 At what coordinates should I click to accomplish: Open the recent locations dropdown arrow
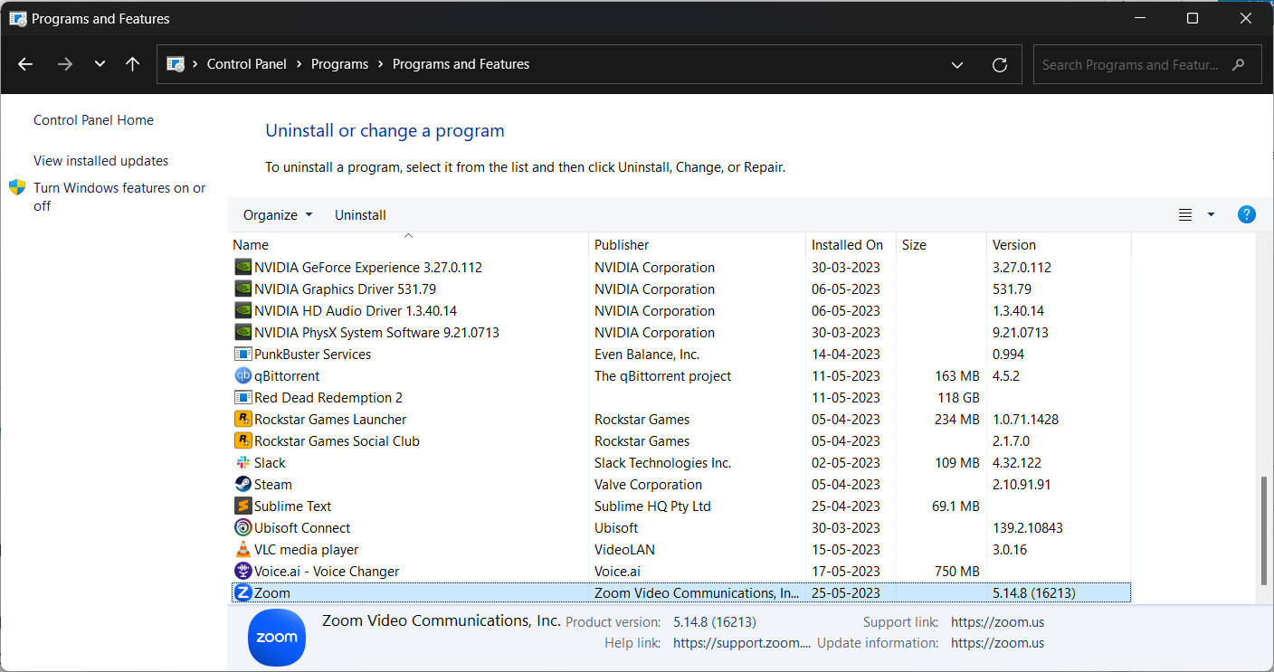point(100,64)
